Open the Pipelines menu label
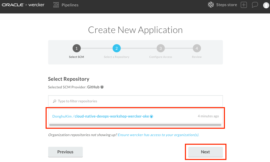The width and height of the screenshot is (270, 162). click(70, 5)
